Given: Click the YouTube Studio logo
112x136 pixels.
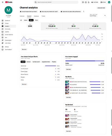Looking at the screenshot, I should (x=9, y=2).
